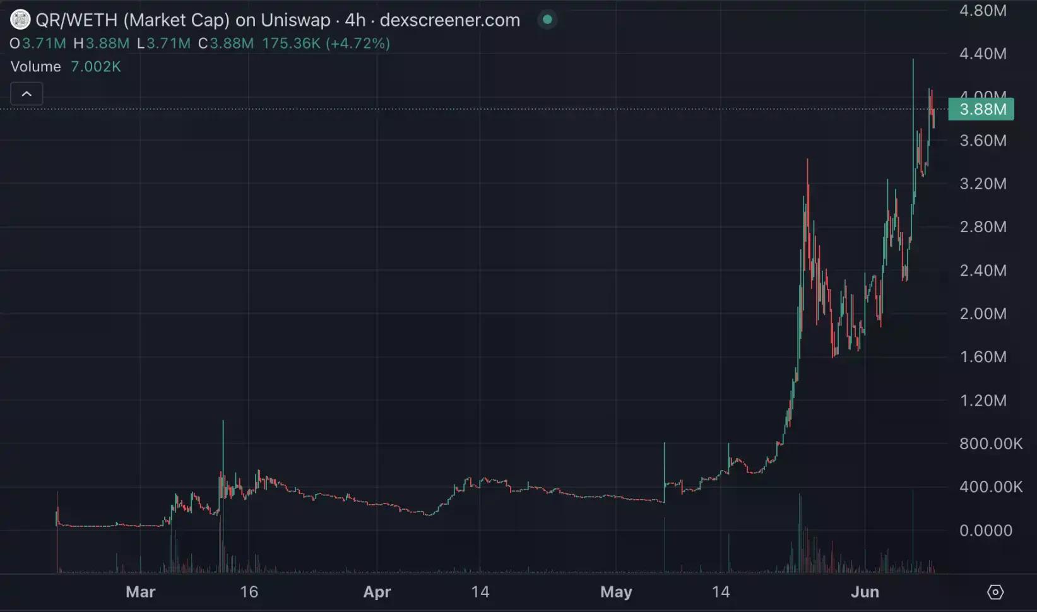Click the 2.00M price axis label
Image resolution: width=1037 pixels, height=612 pixels.
[x=983, y=314]
